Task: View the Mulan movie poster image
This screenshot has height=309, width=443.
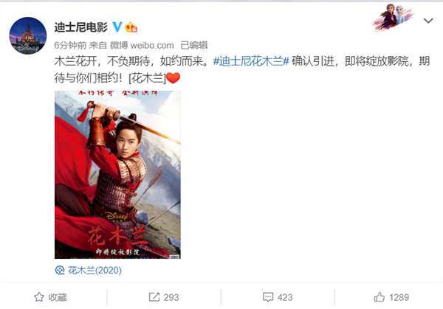Action: point(117,175)
